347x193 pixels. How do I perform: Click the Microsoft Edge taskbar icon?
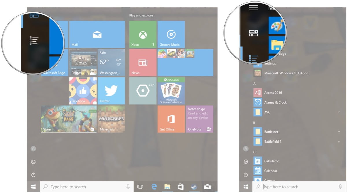pos(154,187)
